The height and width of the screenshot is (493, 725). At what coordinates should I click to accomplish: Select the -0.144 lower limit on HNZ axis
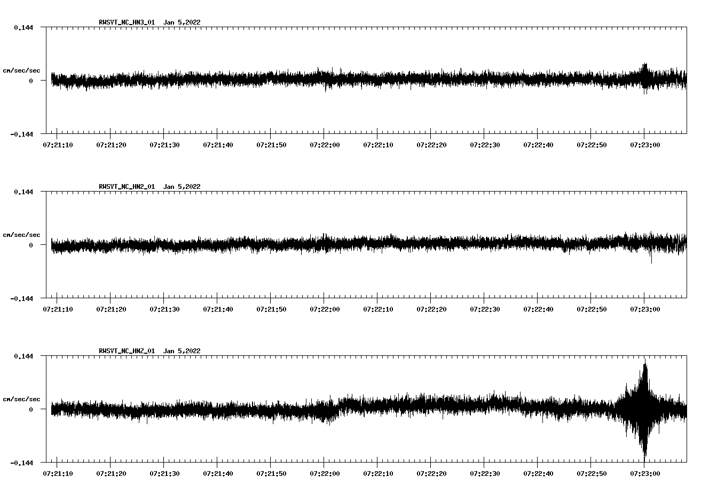(x=22, y=463)
